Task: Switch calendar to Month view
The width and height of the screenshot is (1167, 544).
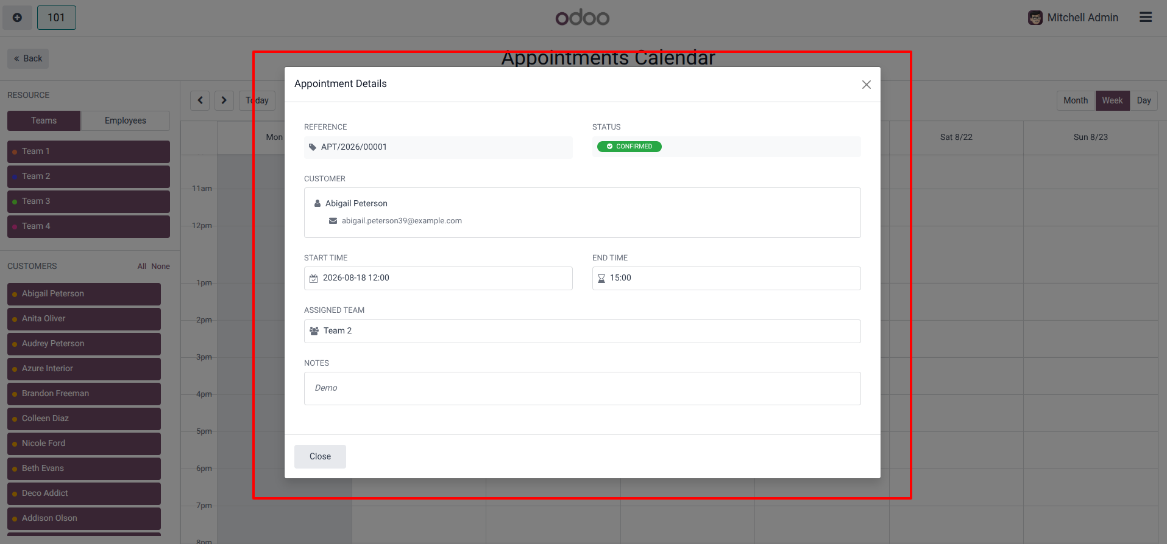Action: pyautogui.click(x=1076, y=100)
